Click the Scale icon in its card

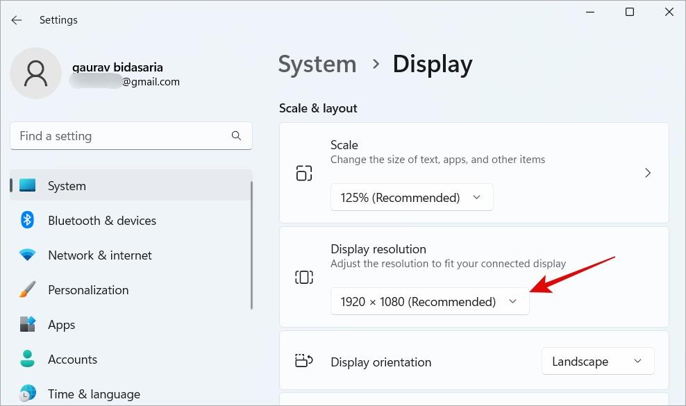[x=304, y=173]
